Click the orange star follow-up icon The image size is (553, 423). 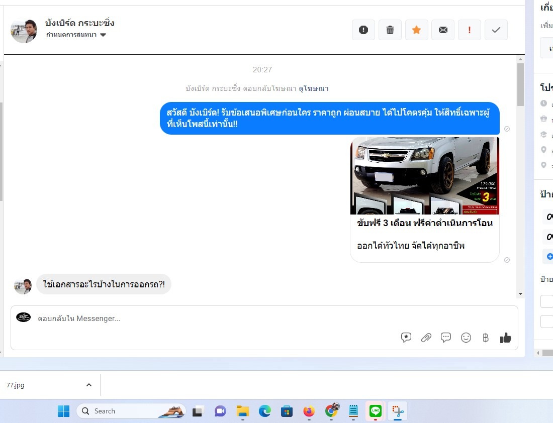tap(416, 30)
